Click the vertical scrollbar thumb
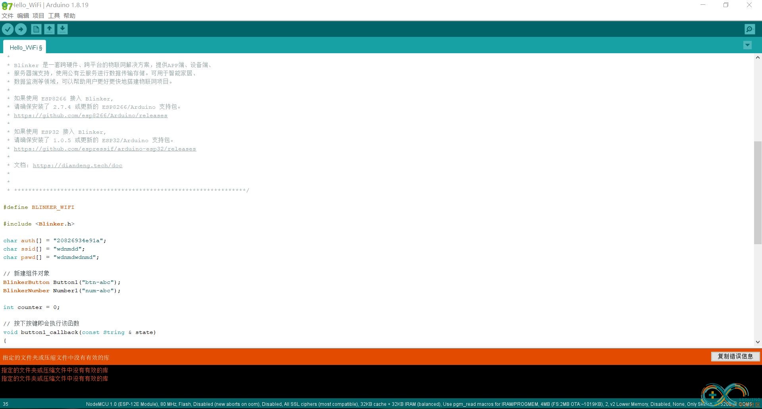This screenshot has height=409, width=762. click(758, 193)
